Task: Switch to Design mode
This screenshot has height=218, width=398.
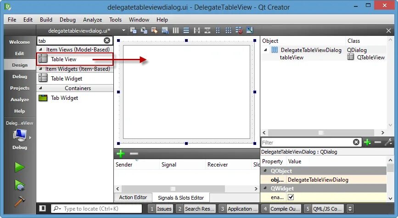Action: pos(20,65)
